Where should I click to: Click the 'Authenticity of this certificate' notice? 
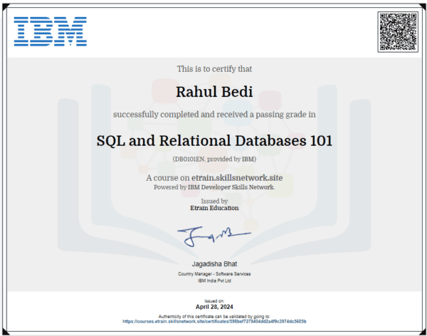pos(214,315)
